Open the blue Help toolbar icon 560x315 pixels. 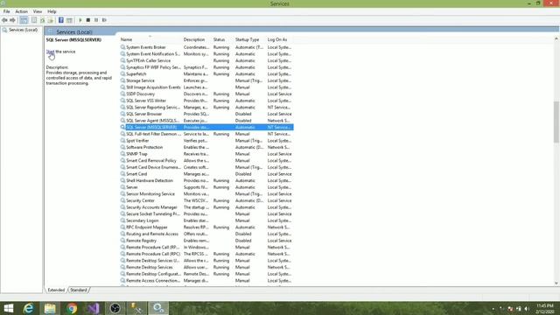pyautogui.click(x=61, y=20)
